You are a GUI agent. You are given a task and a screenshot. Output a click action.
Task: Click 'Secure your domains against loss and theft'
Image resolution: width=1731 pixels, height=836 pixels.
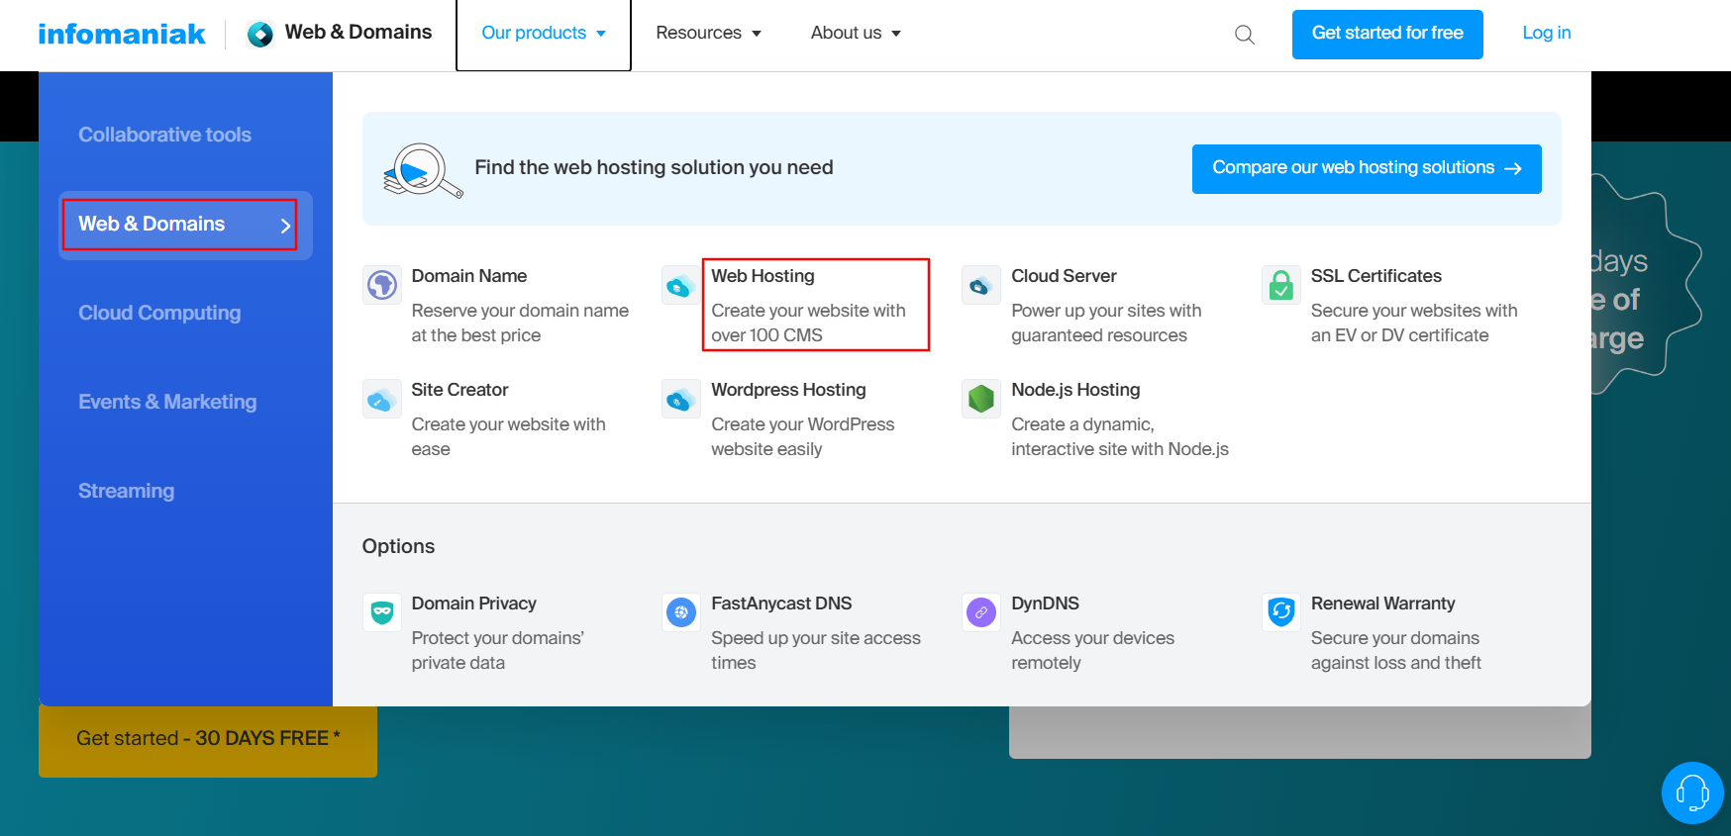(1396, 650)
